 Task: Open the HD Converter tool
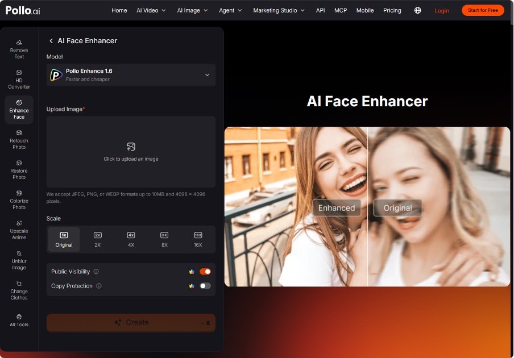tap(19, 80)
